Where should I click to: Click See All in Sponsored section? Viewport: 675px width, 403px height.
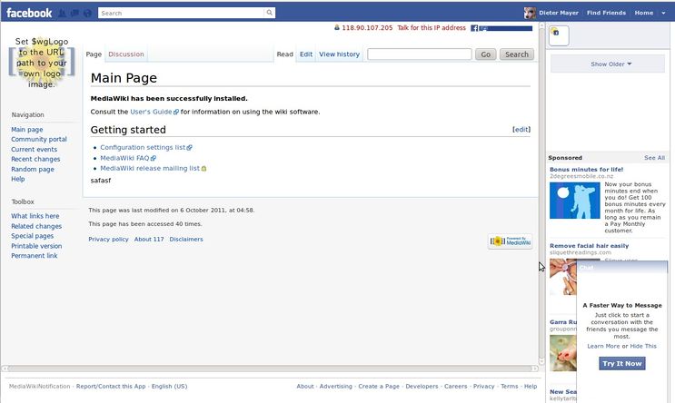[654, 158]
